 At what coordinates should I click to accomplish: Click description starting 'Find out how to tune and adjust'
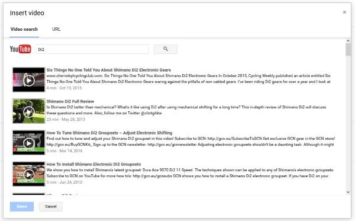coord(191,142)
